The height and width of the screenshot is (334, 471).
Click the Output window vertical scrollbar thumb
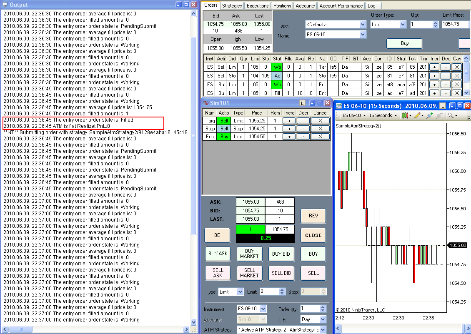pos(194,136)
